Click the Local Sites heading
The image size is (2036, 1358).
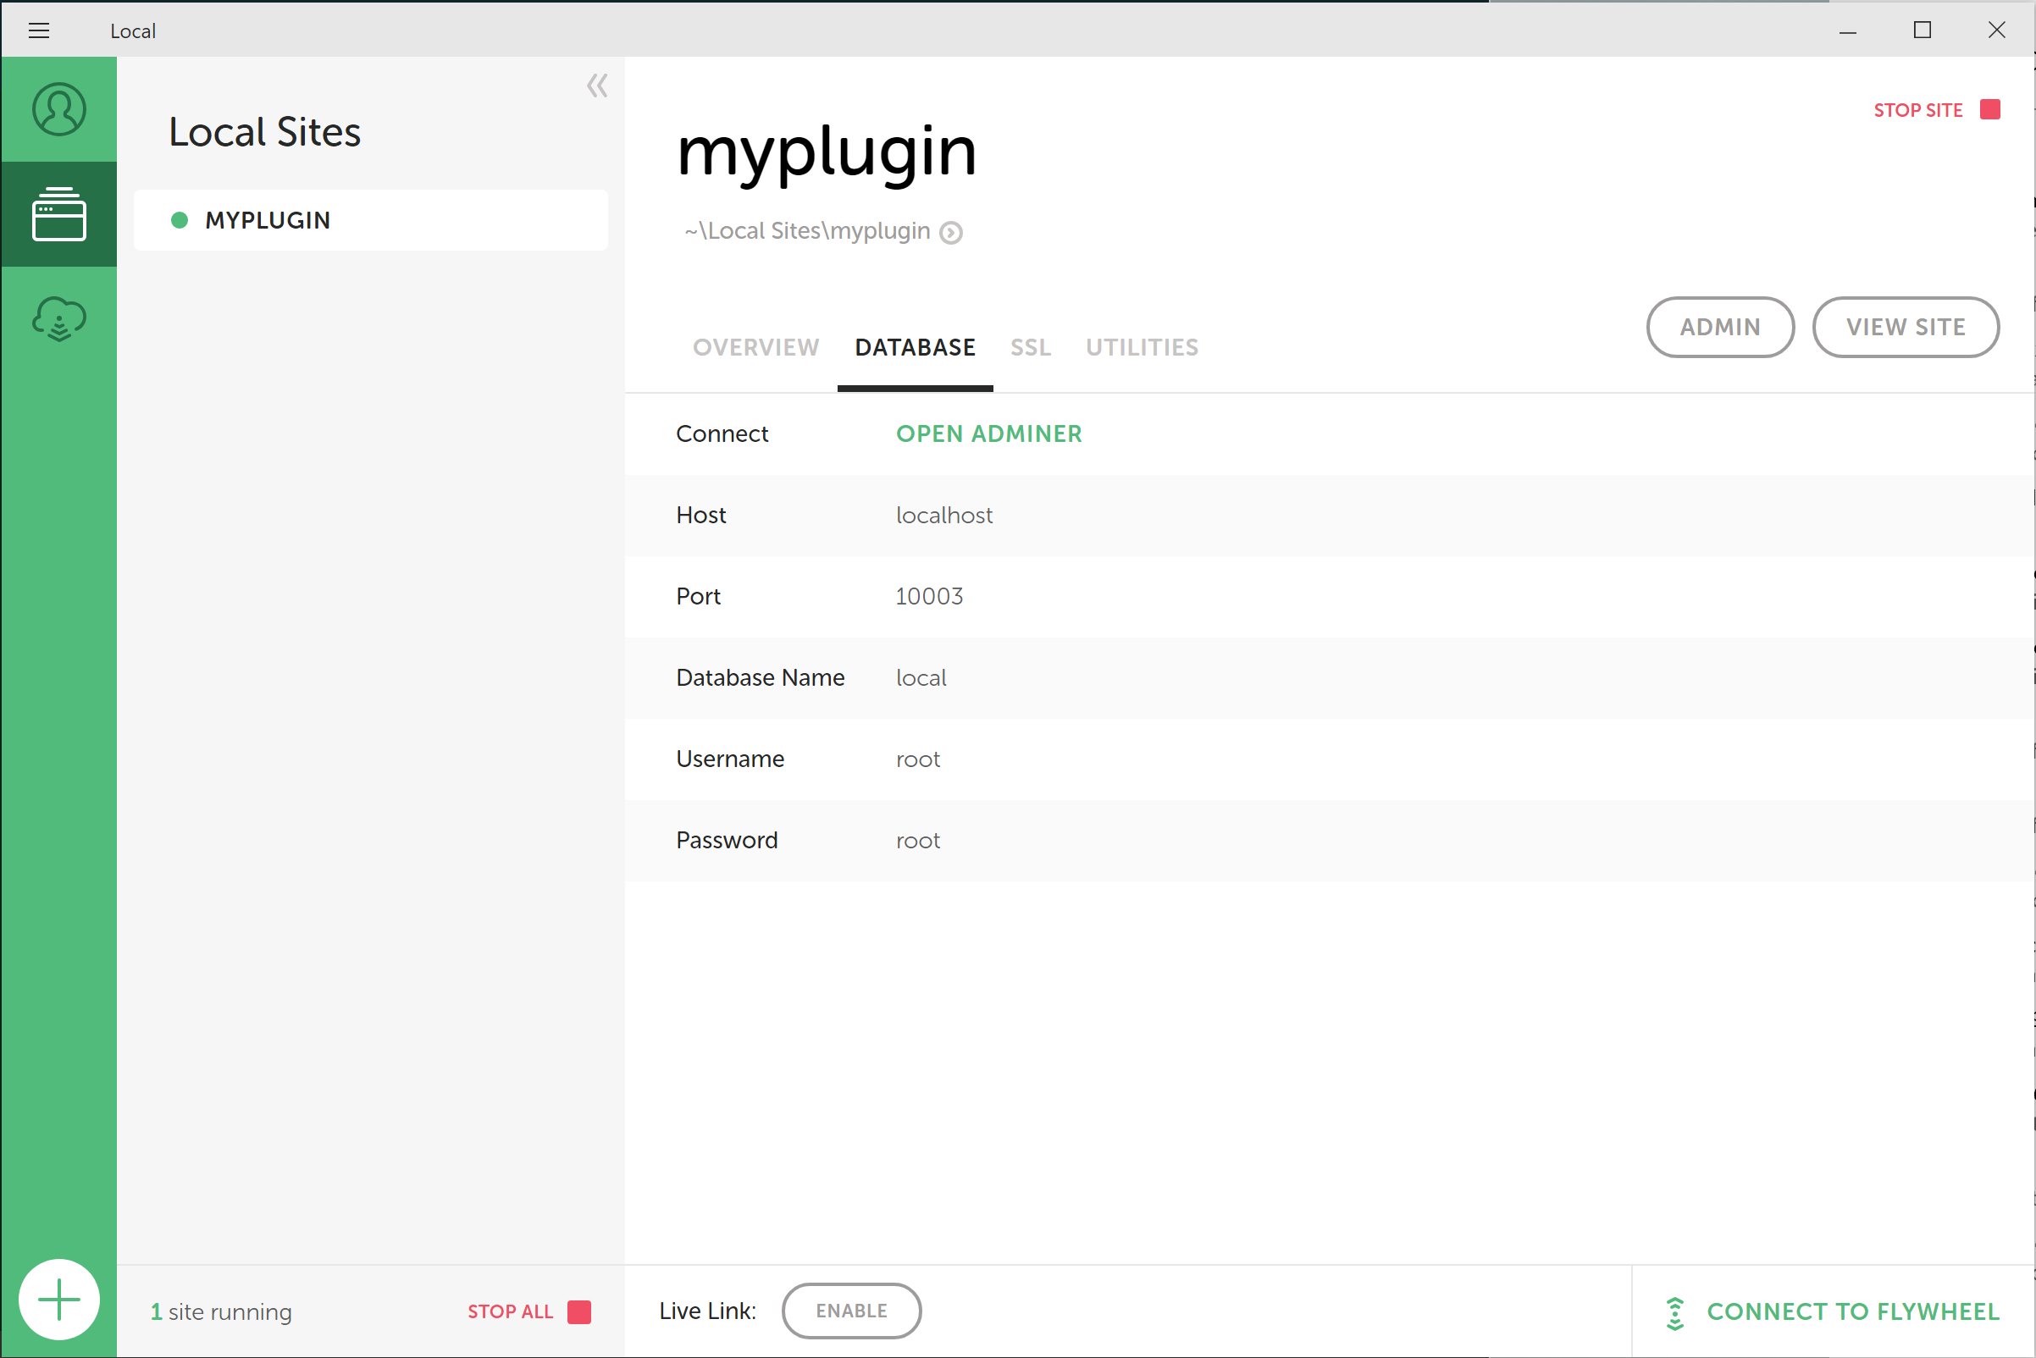[x=264, y=133]
